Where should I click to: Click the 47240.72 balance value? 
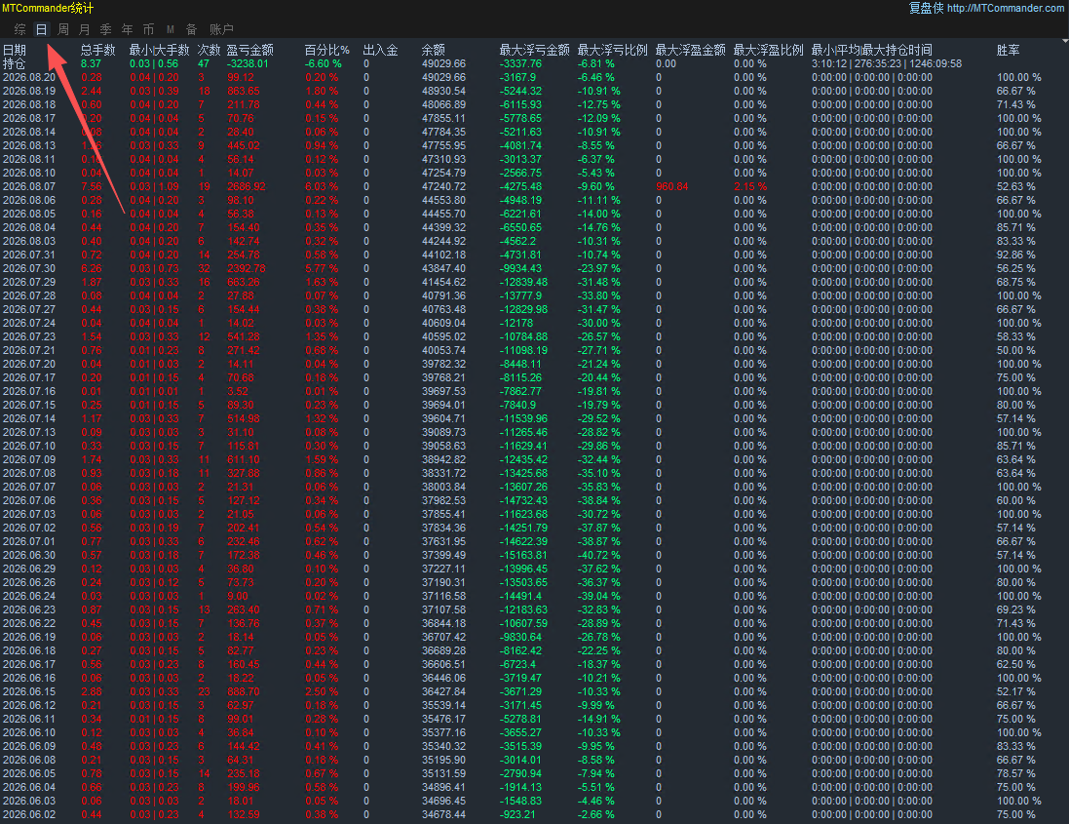pos(443,186)
